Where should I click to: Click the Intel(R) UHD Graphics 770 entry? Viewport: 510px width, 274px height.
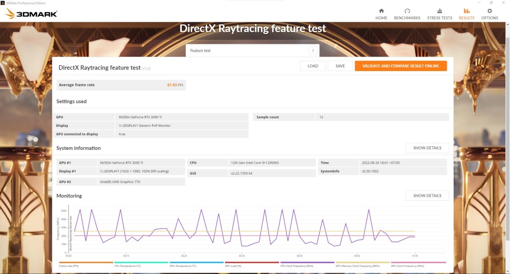(141, 182)
